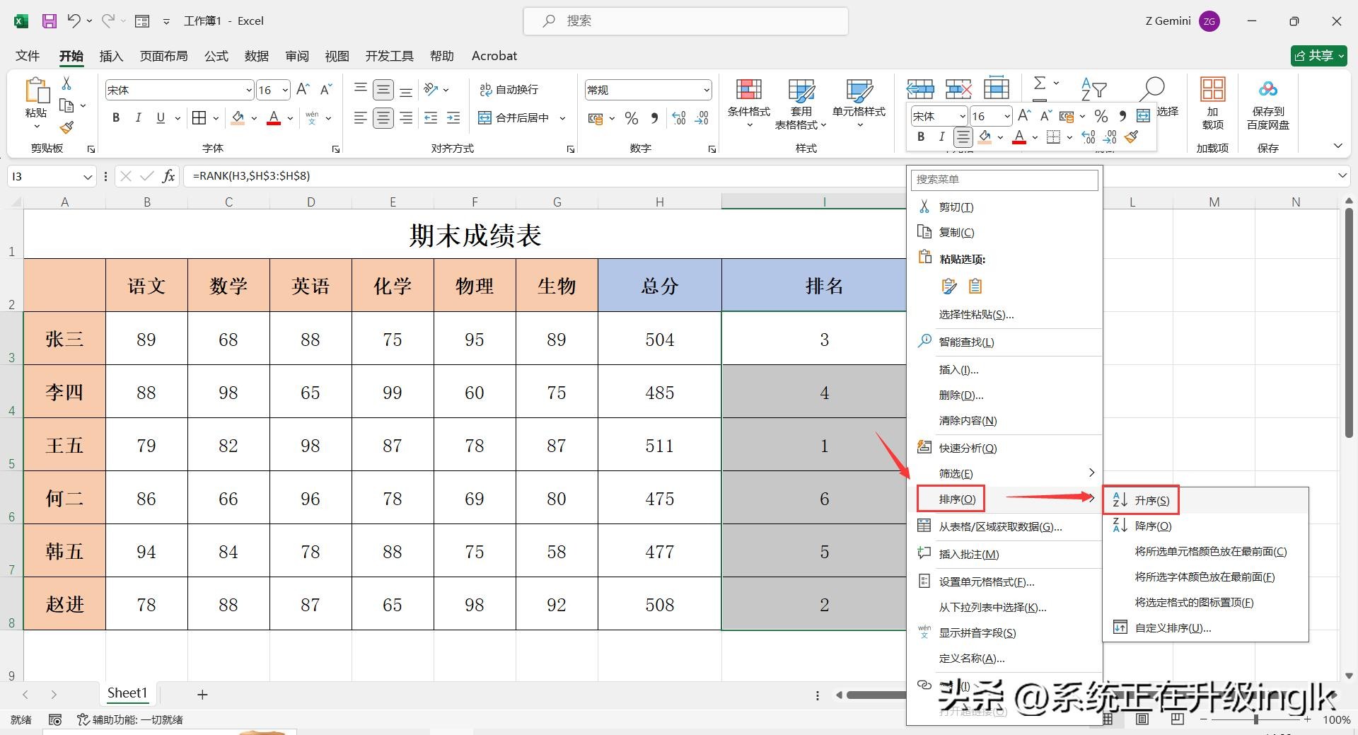
Task: Click the Format Painter brush icon
Action: [66, 127]
